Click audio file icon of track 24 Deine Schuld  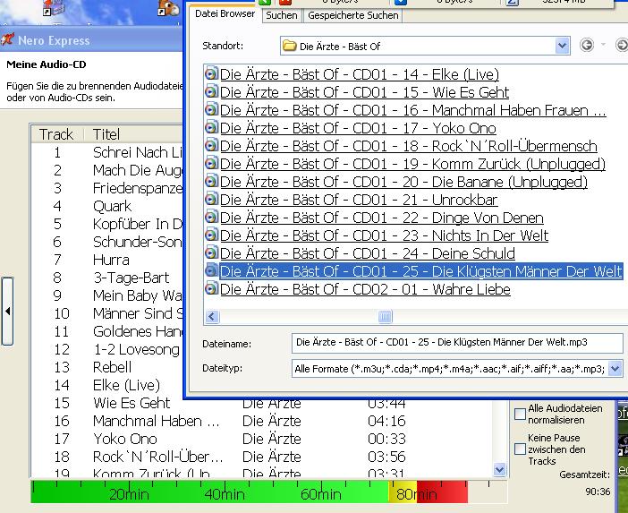pos(211,252)
